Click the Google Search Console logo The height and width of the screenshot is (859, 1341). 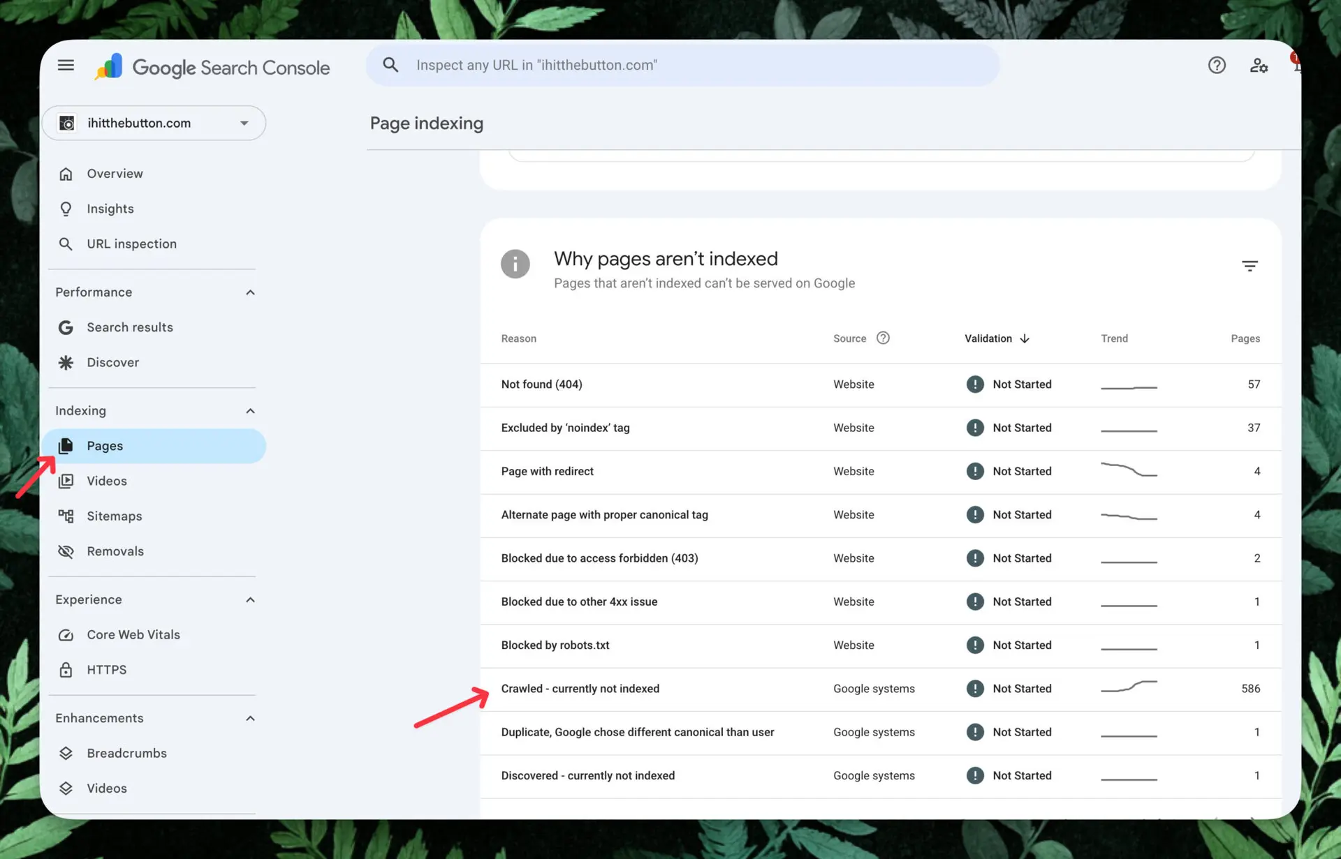pos(212,67)
